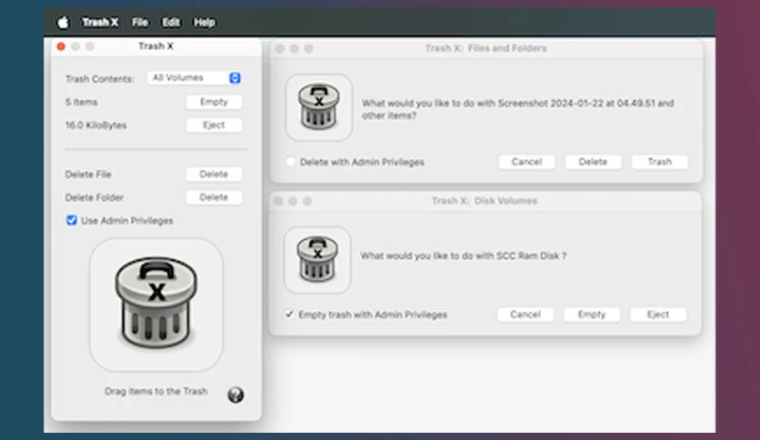
Task: Open the All Volumes dropdown
Action: pyautogui.click(x=195, y=77)
